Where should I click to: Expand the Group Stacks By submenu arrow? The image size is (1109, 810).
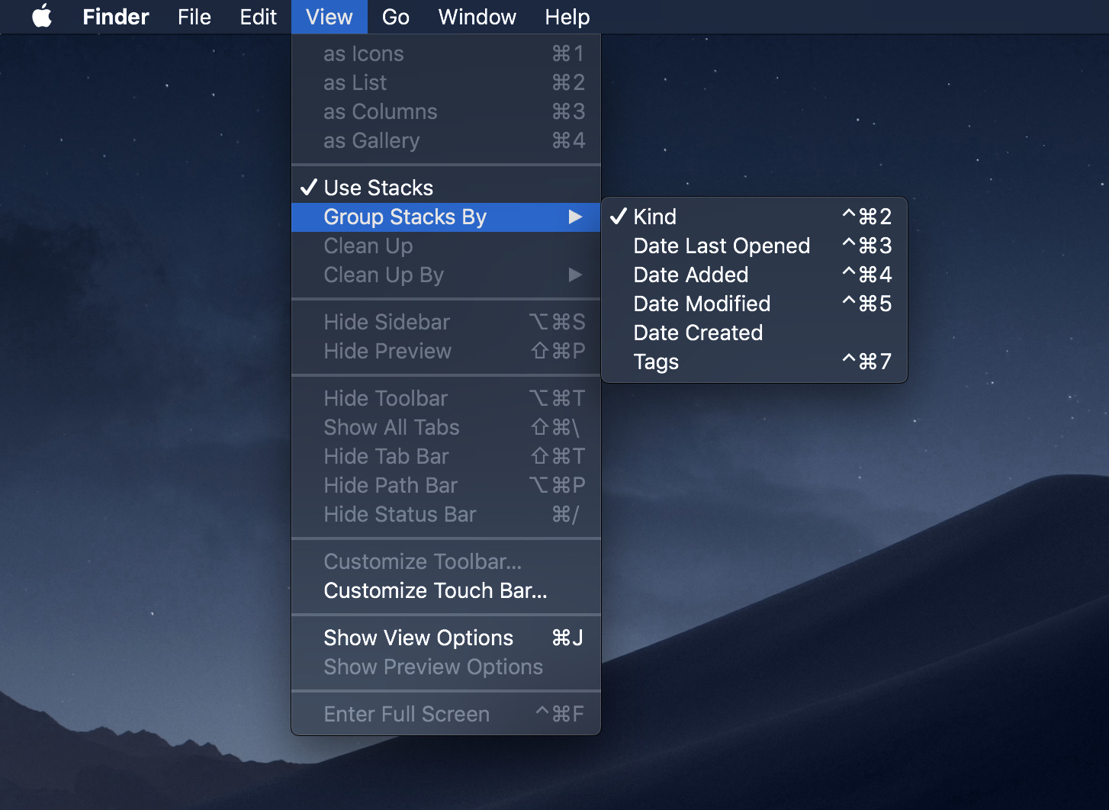[575, 217]
